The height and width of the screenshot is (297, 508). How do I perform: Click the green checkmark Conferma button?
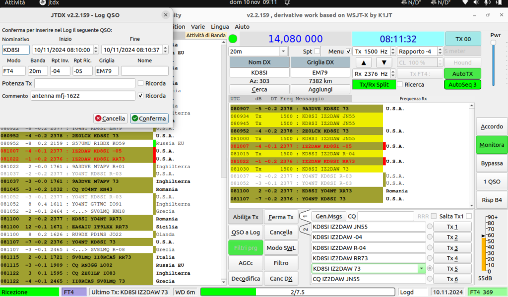click(149, 118)
